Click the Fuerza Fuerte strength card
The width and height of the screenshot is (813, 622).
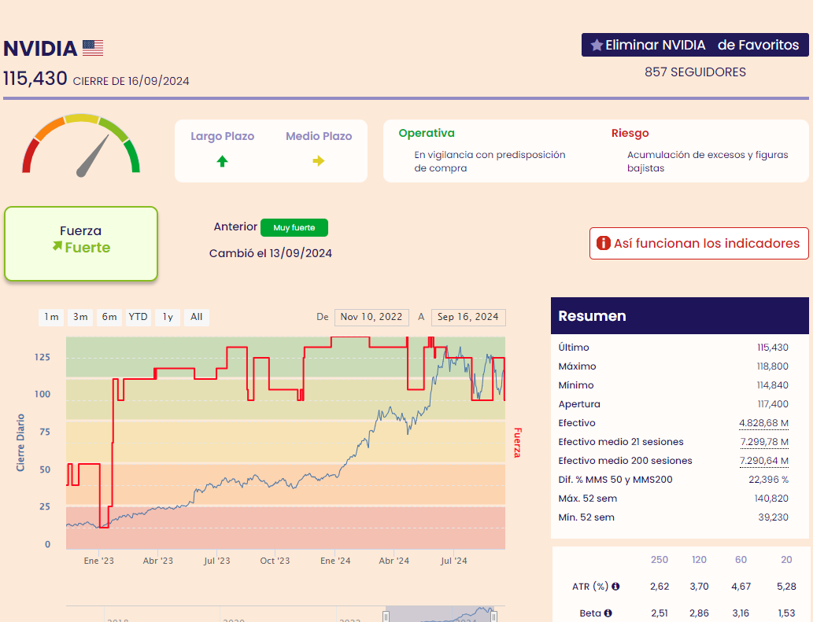81,244
